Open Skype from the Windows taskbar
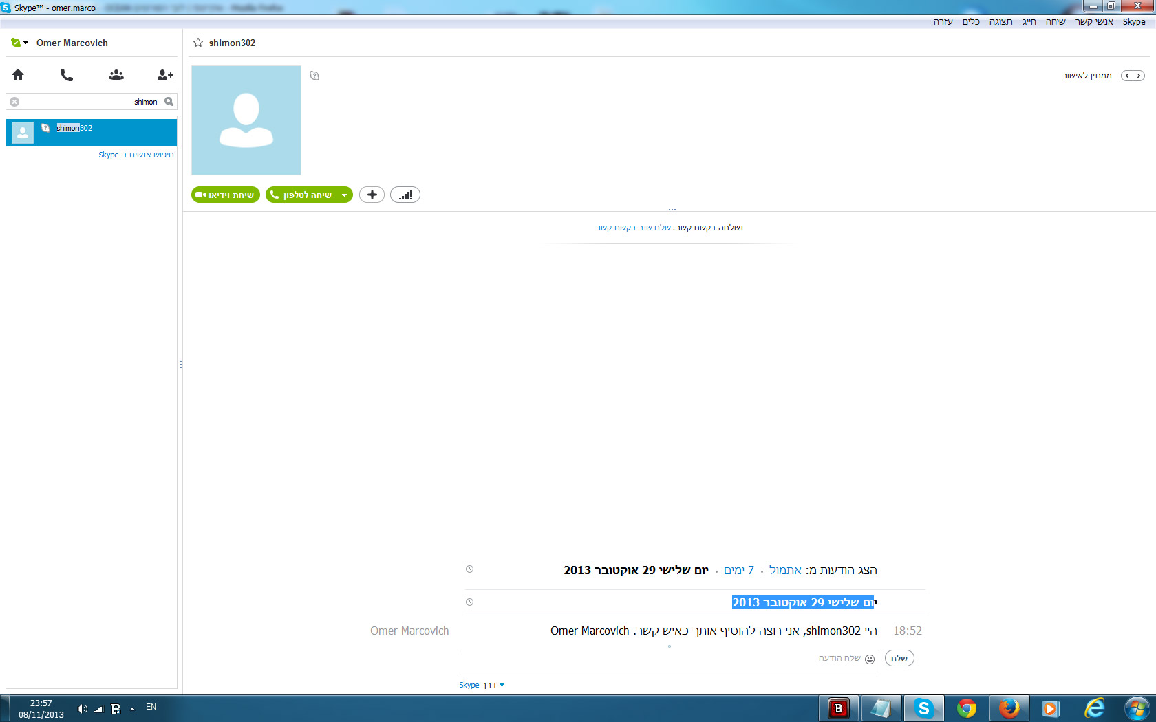The width and height of the screenshot is (1156, 722). pos(923,708)
